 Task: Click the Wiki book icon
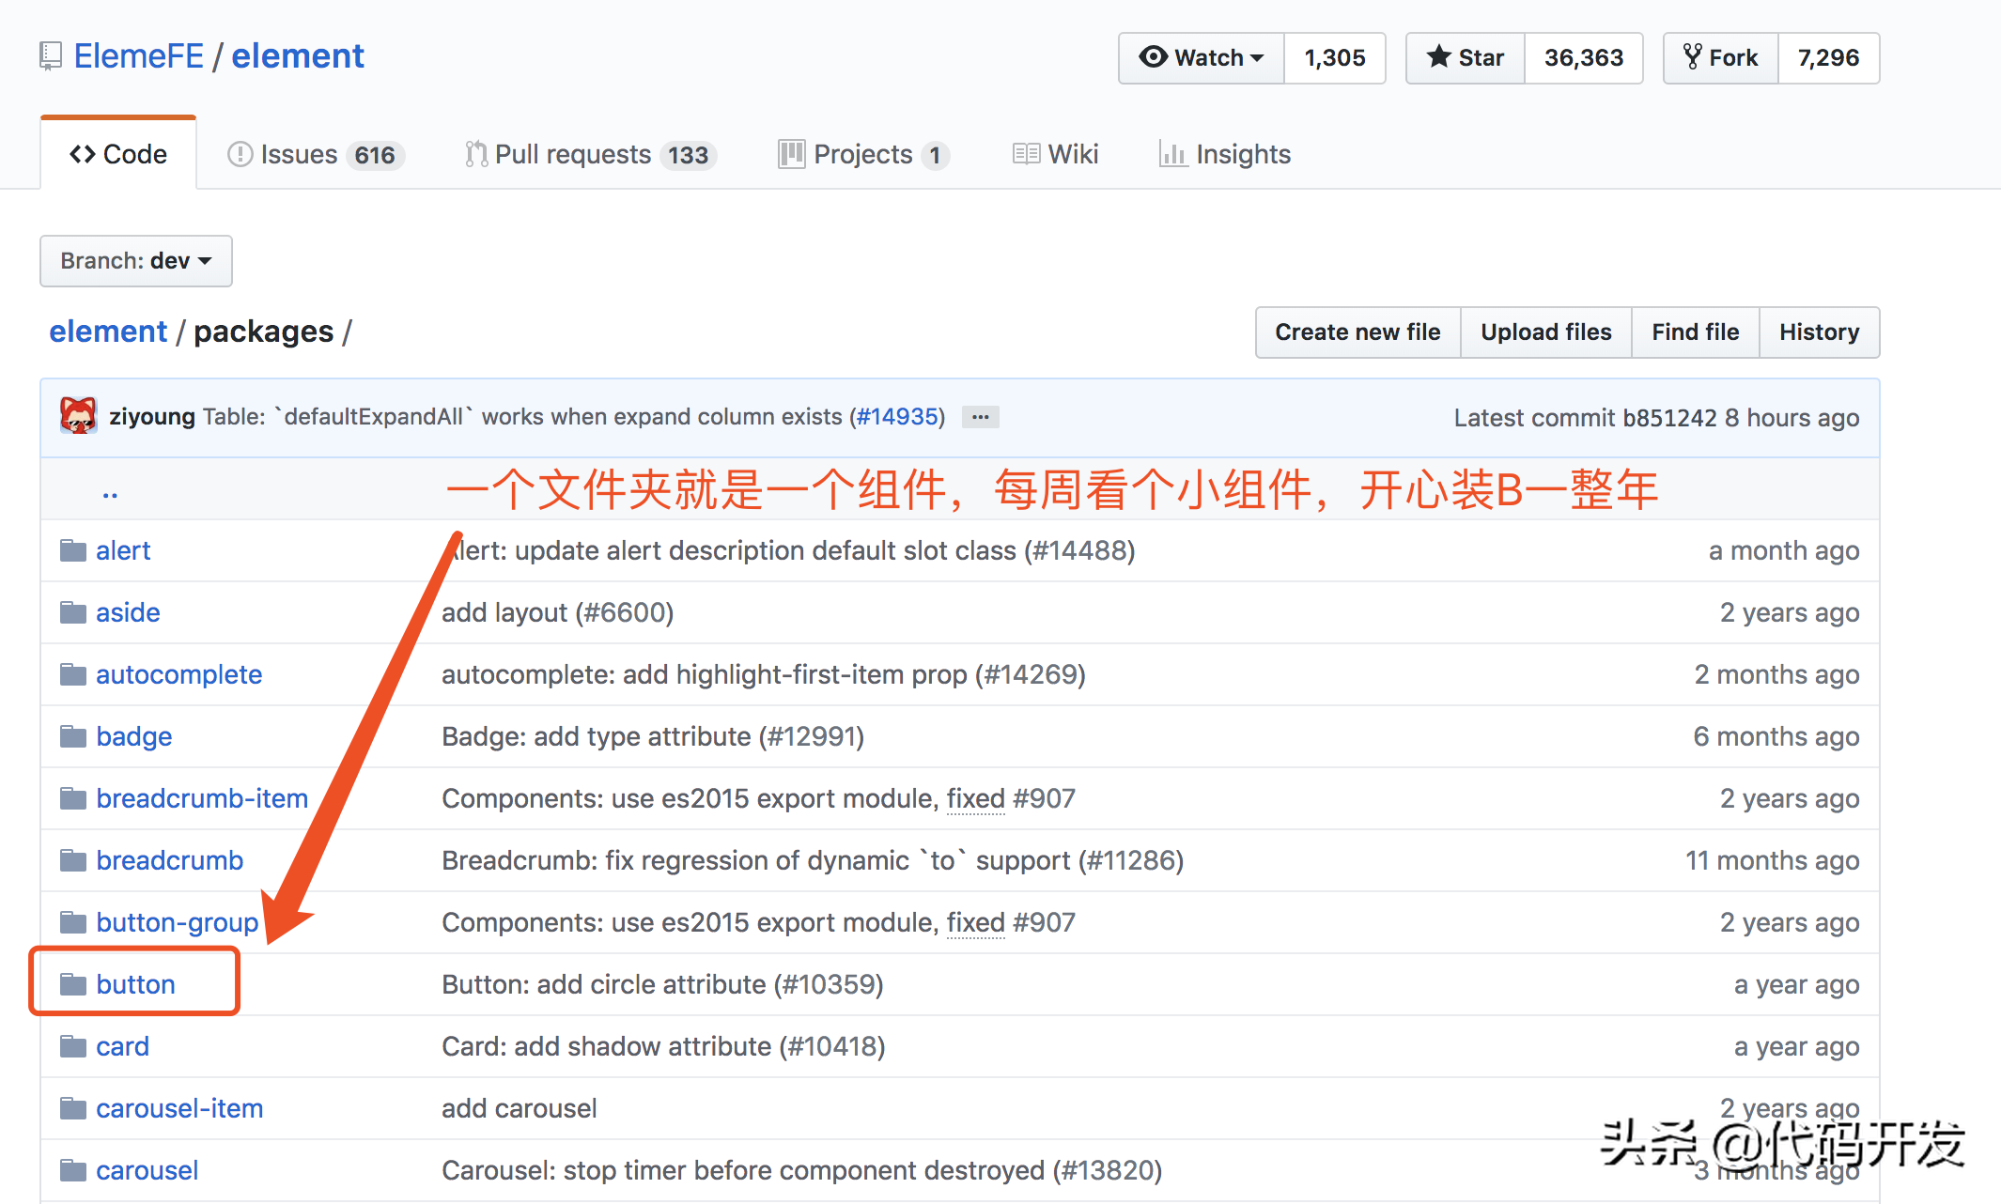tap(1026, 154)
